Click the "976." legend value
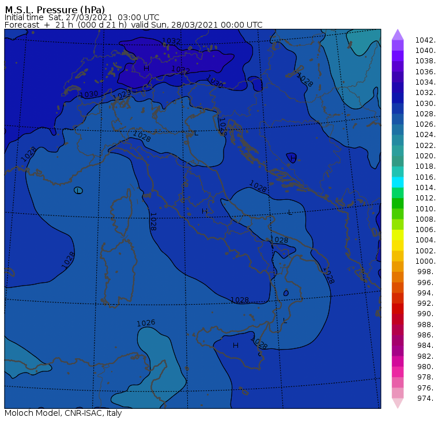This screenshot has width=438, height=421. 426,388
